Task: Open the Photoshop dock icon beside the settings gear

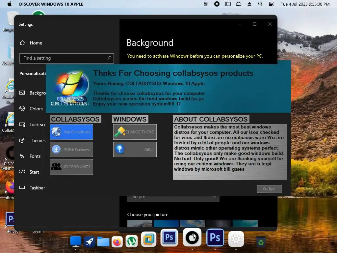Action: pos(215,238)
